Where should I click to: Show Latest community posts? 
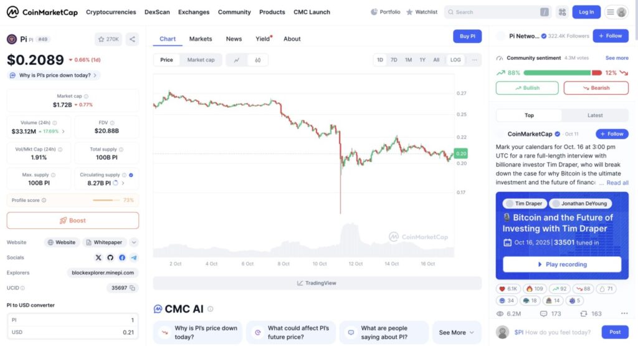click(x=595, y=115)
